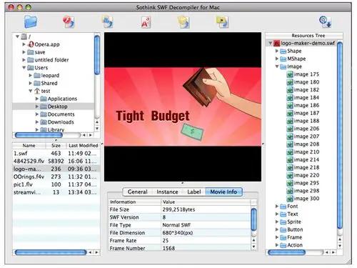The height and width of the screenshot is (268, 357).
Task: Select the 4842529.flv file
Action: pyautogui.click(x=56, y=162)
